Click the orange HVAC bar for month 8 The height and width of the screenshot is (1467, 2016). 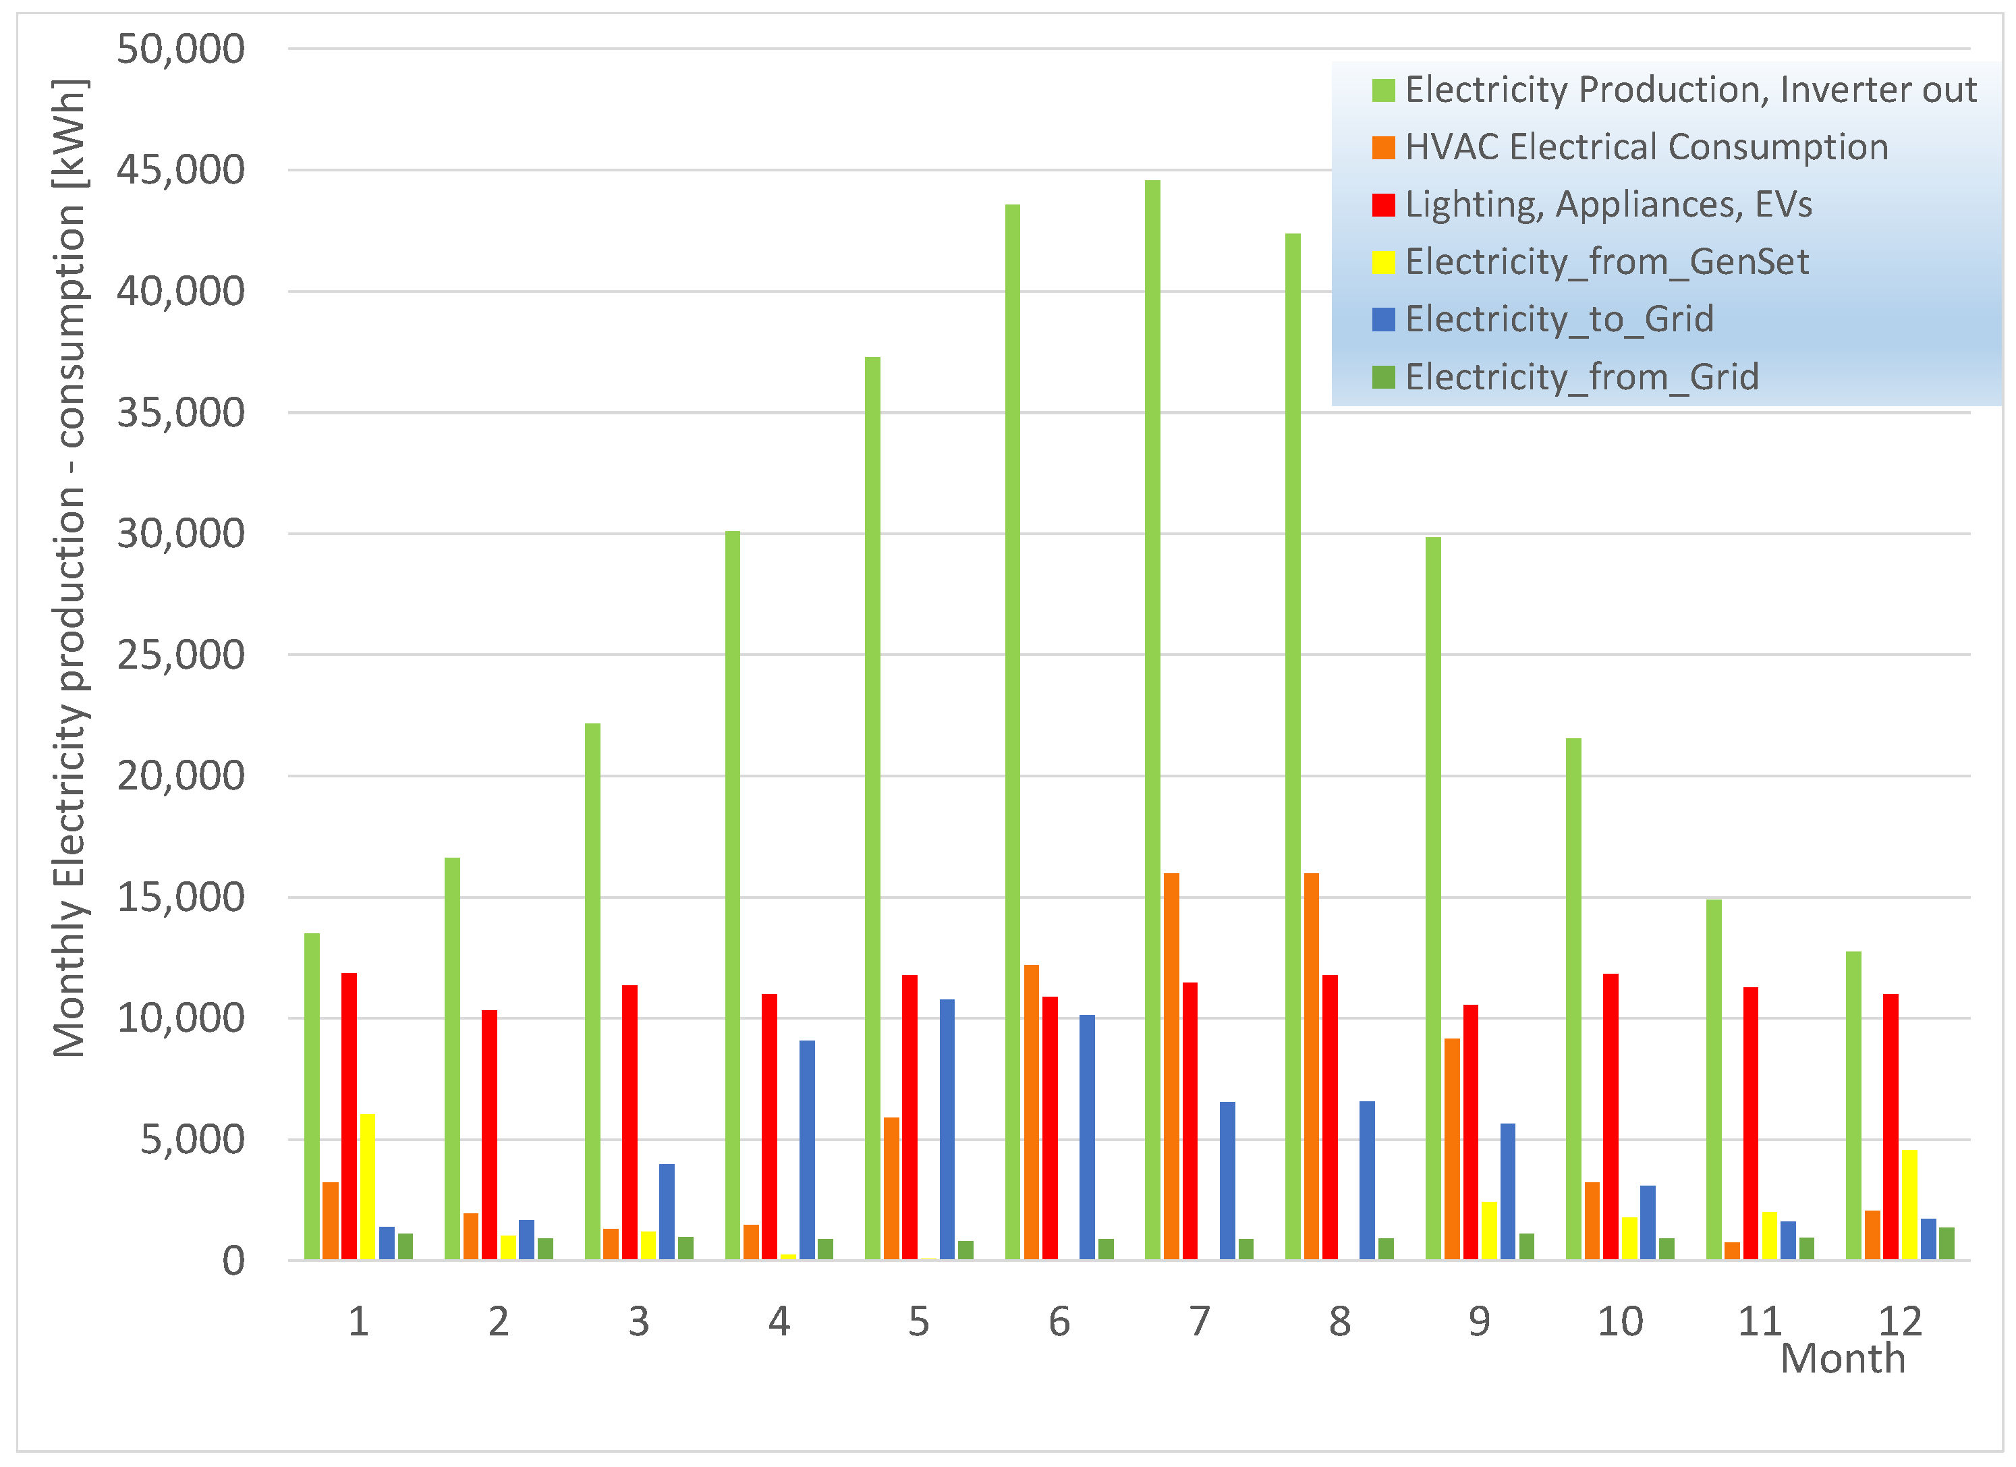[x=1311, y=1066]
